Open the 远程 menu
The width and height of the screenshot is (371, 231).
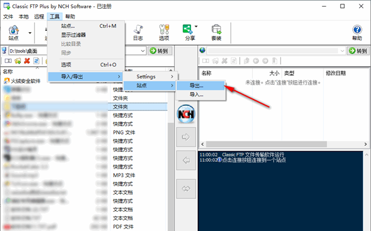(x=39, y=17)
